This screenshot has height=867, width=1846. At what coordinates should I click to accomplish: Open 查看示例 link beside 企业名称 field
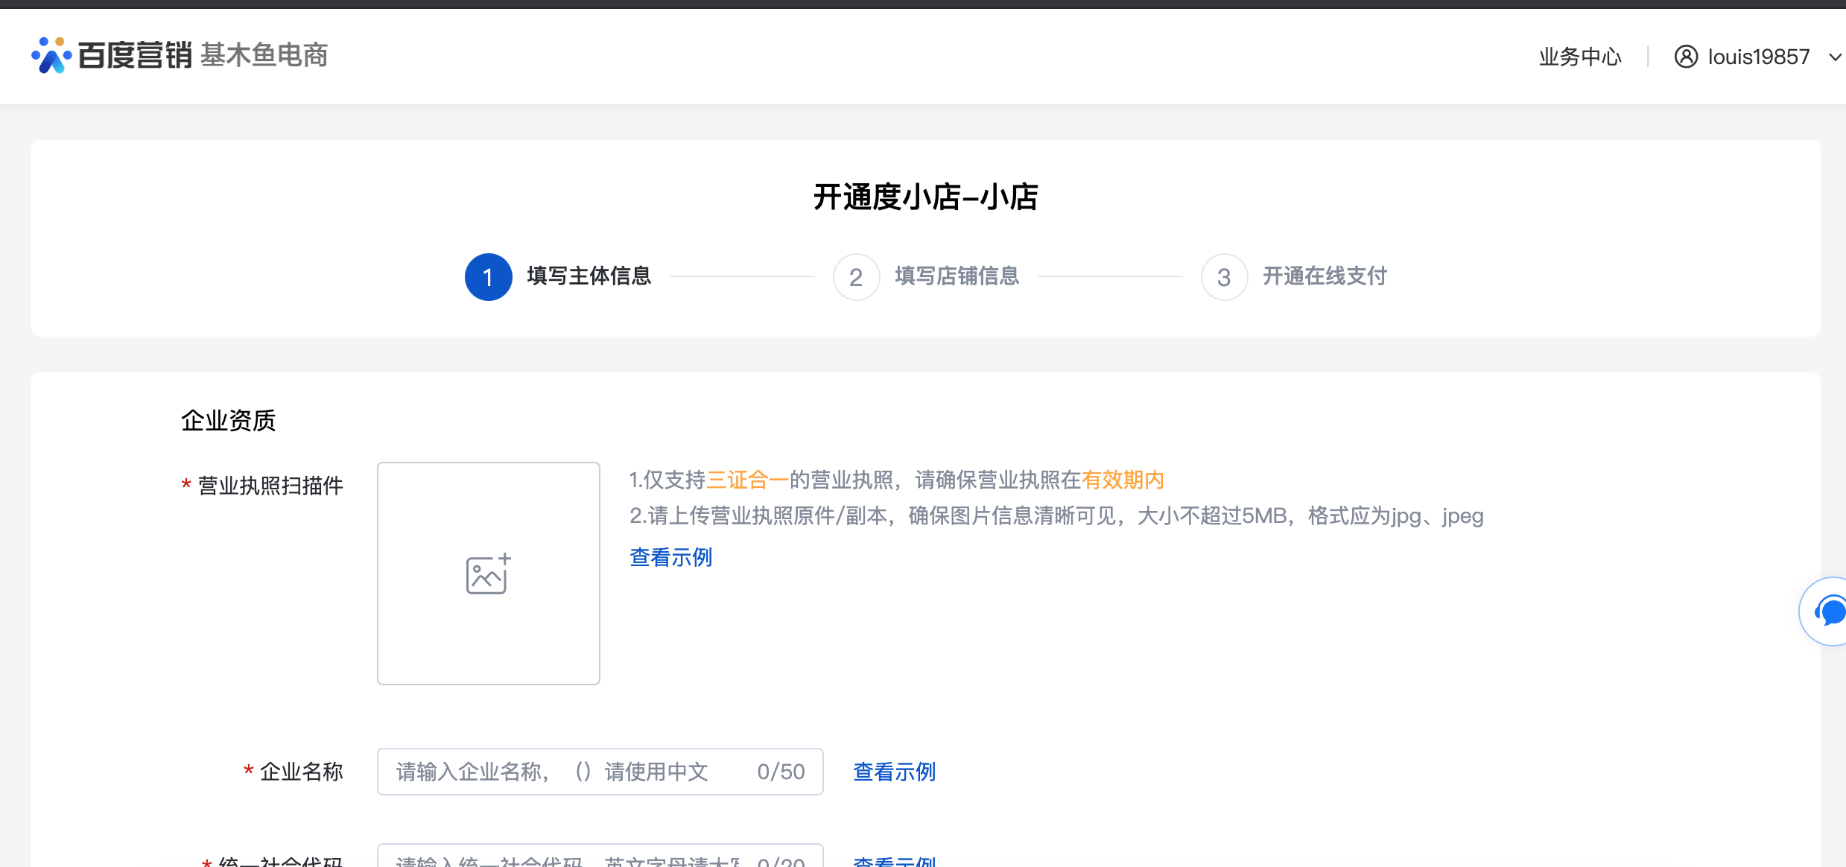895,772
